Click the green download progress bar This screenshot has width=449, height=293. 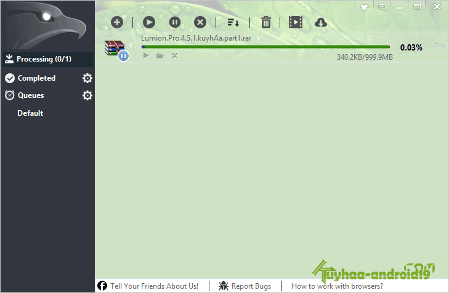point(265,47)
